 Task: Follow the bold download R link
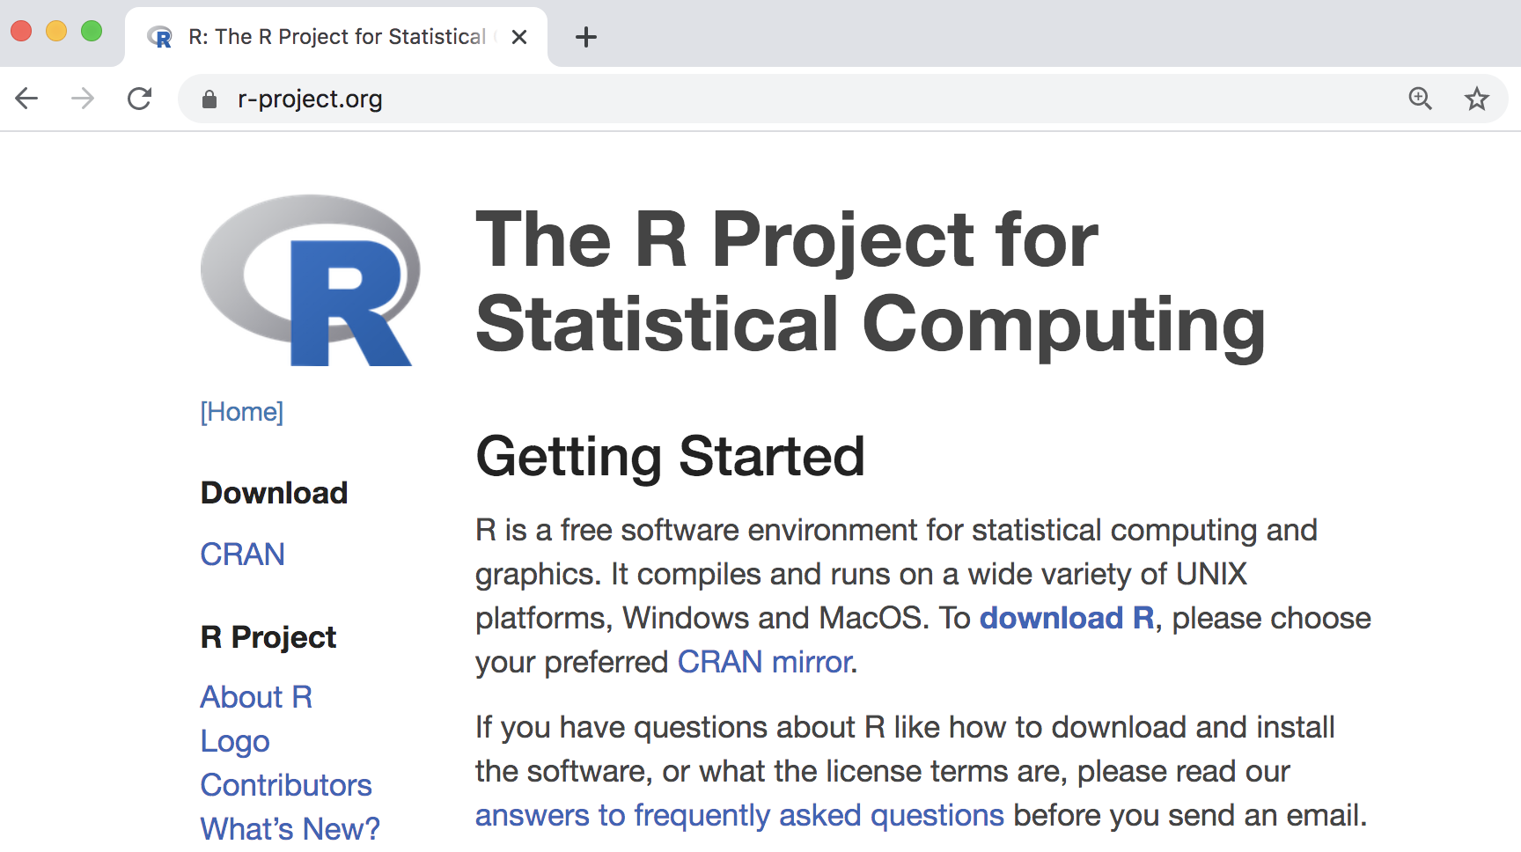pyautogui.click(x=1067, y=618)
